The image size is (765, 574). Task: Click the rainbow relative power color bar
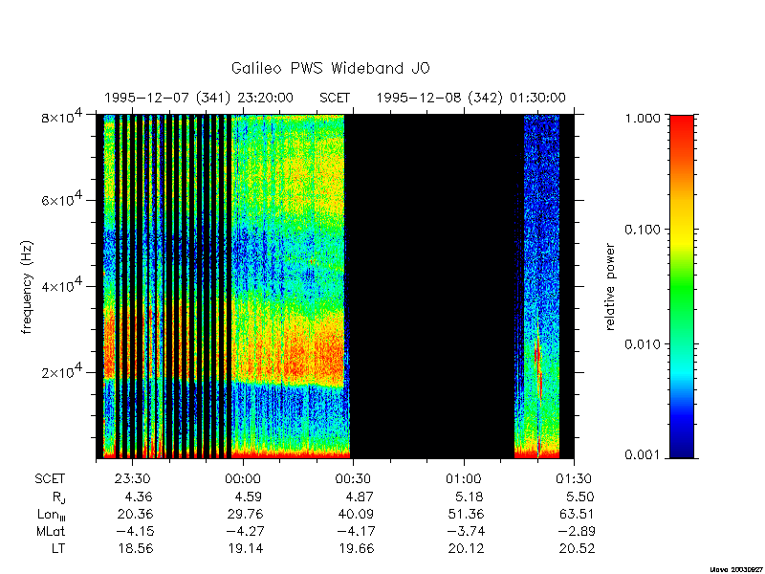(x=682, y=286)
